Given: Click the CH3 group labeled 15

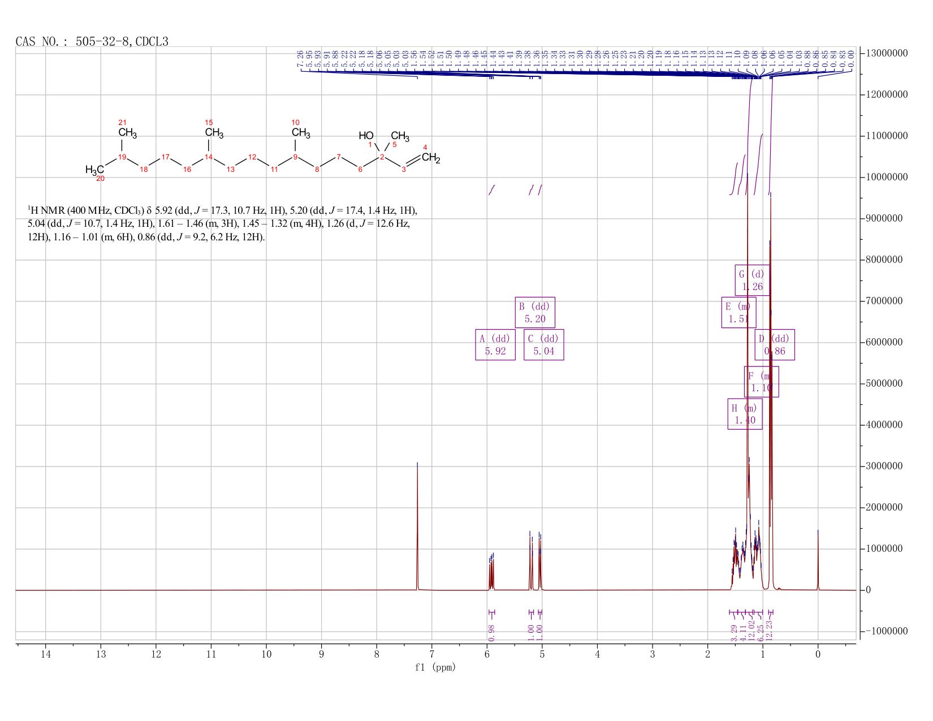Looking at the screenshot, I should 214,133.
